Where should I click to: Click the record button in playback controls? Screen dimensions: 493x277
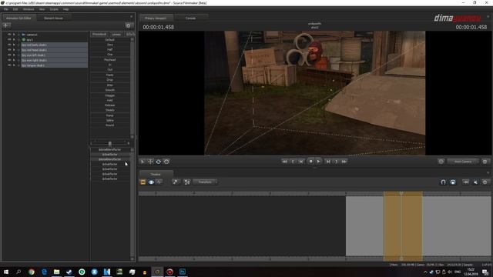310,161
